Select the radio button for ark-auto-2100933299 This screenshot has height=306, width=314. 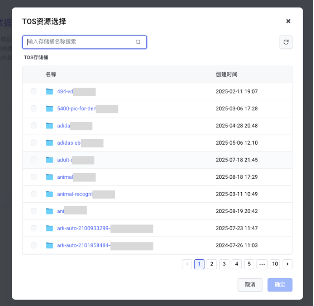(34, 228)
